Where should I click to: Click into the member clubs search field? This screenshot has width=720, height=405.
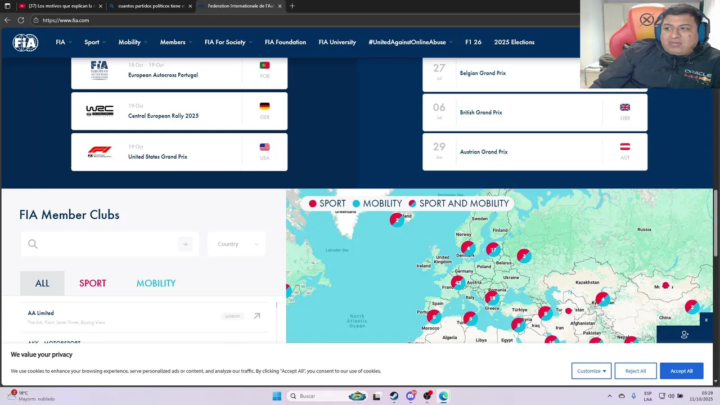[110, 244]
